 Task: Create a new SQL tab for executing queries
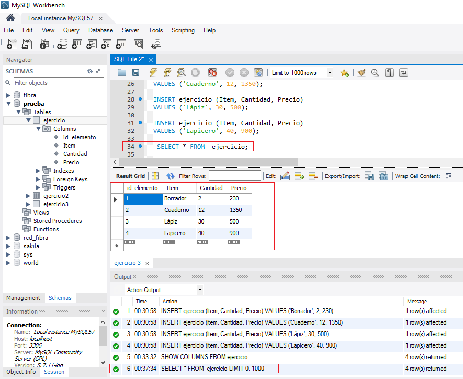pos(12,43)
